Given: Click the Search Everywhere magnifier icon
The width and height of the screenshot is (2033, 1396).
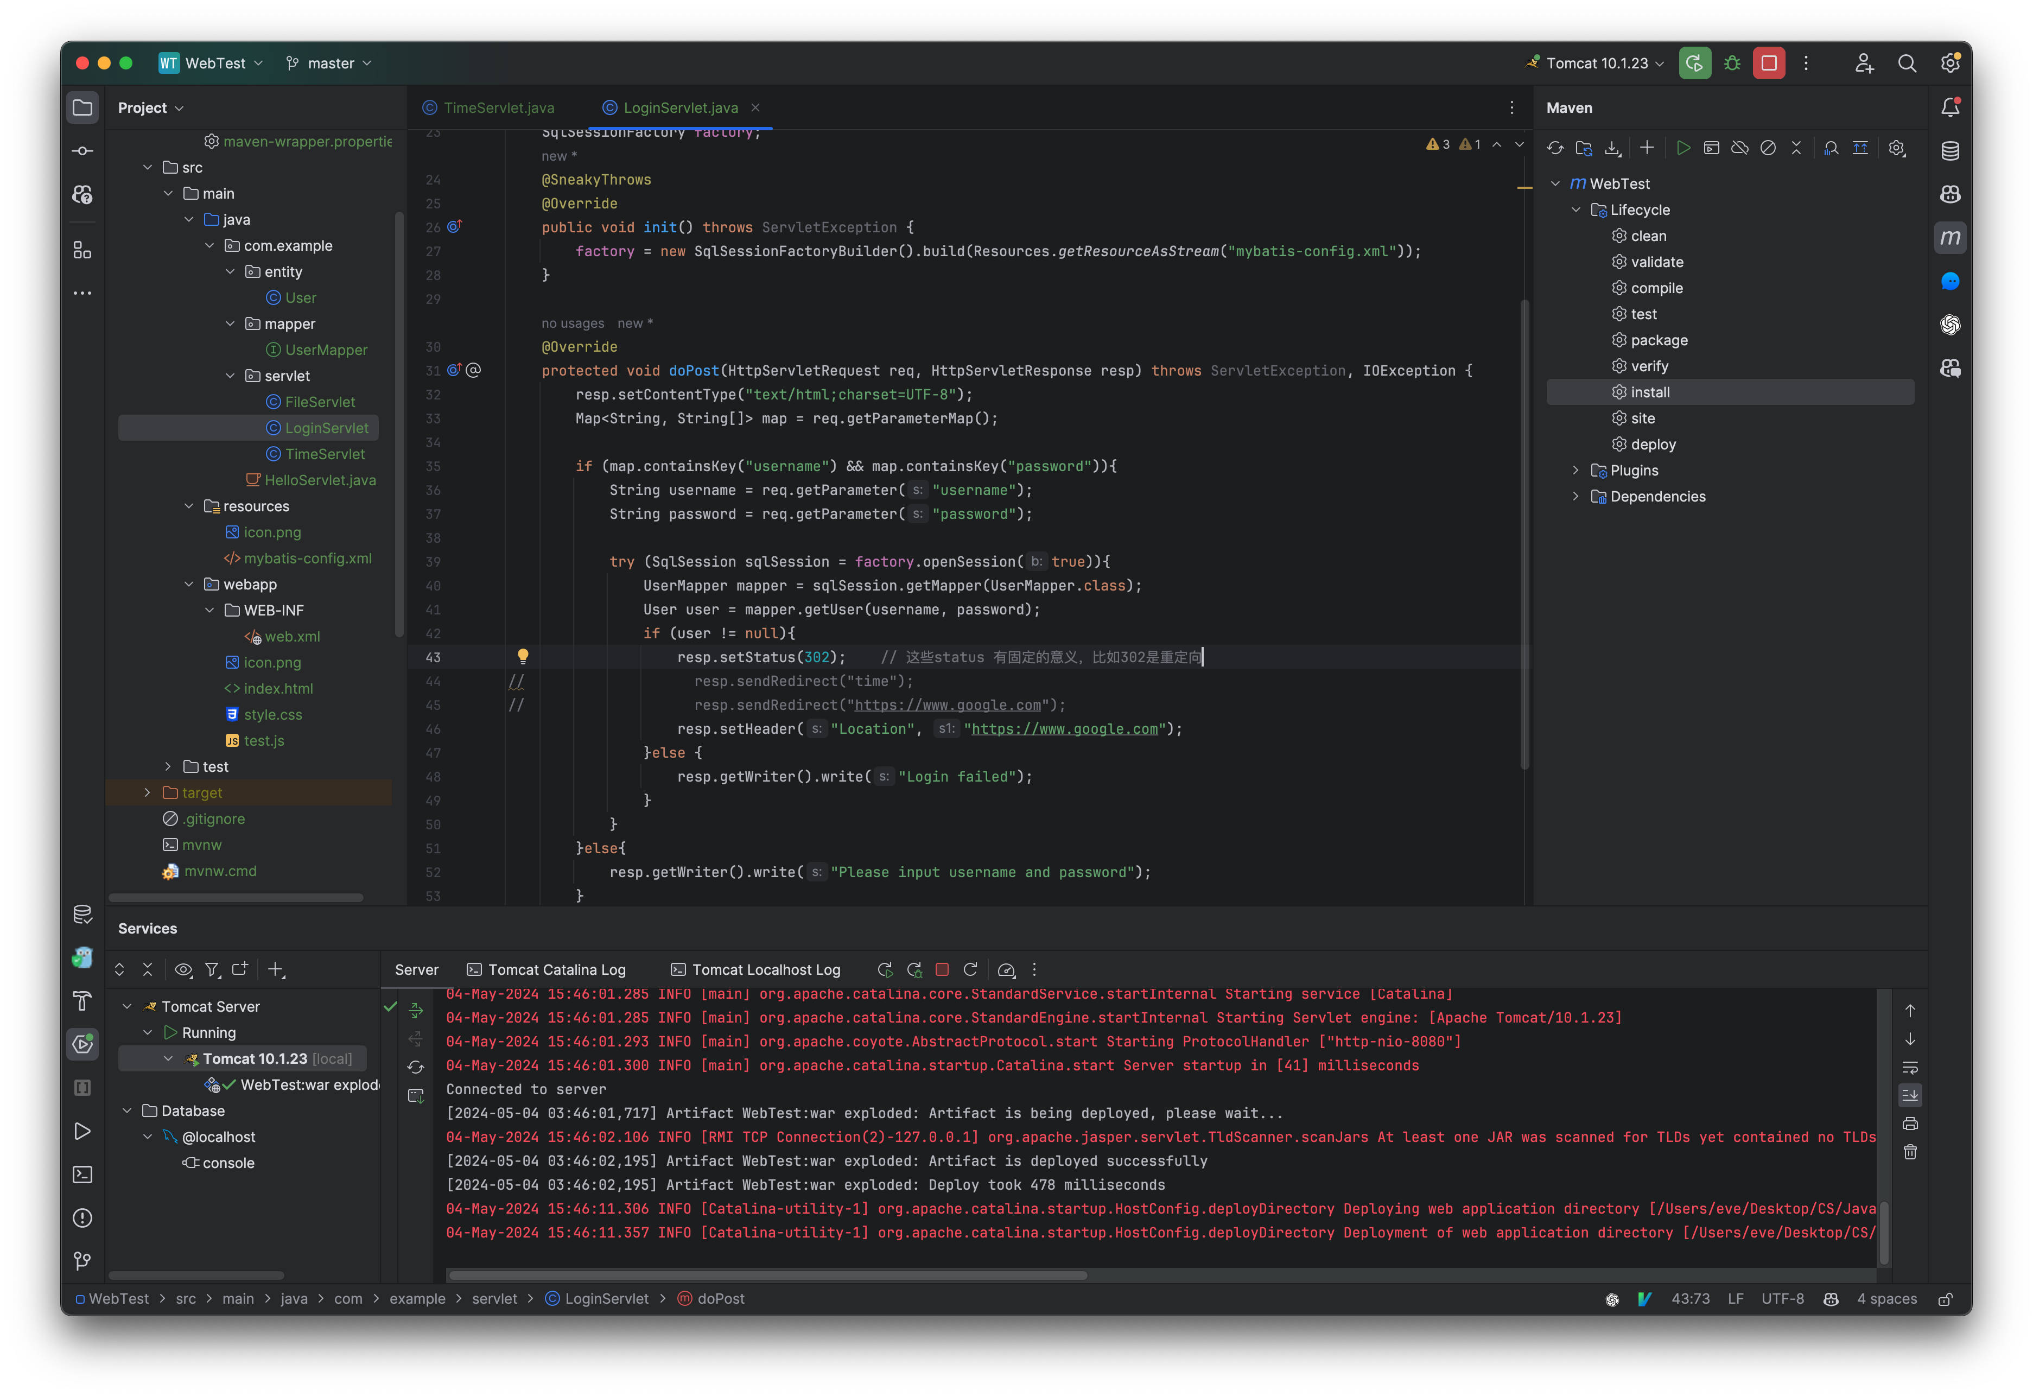Looking at the screenshot, I should pyautogui.click(x=1907, y=63).
